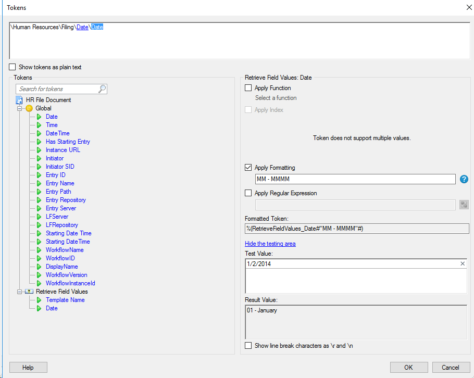The width and height of the screenshot is (474, 378).
Task: Collapse the Global tree node
Action: pos(20,108)
